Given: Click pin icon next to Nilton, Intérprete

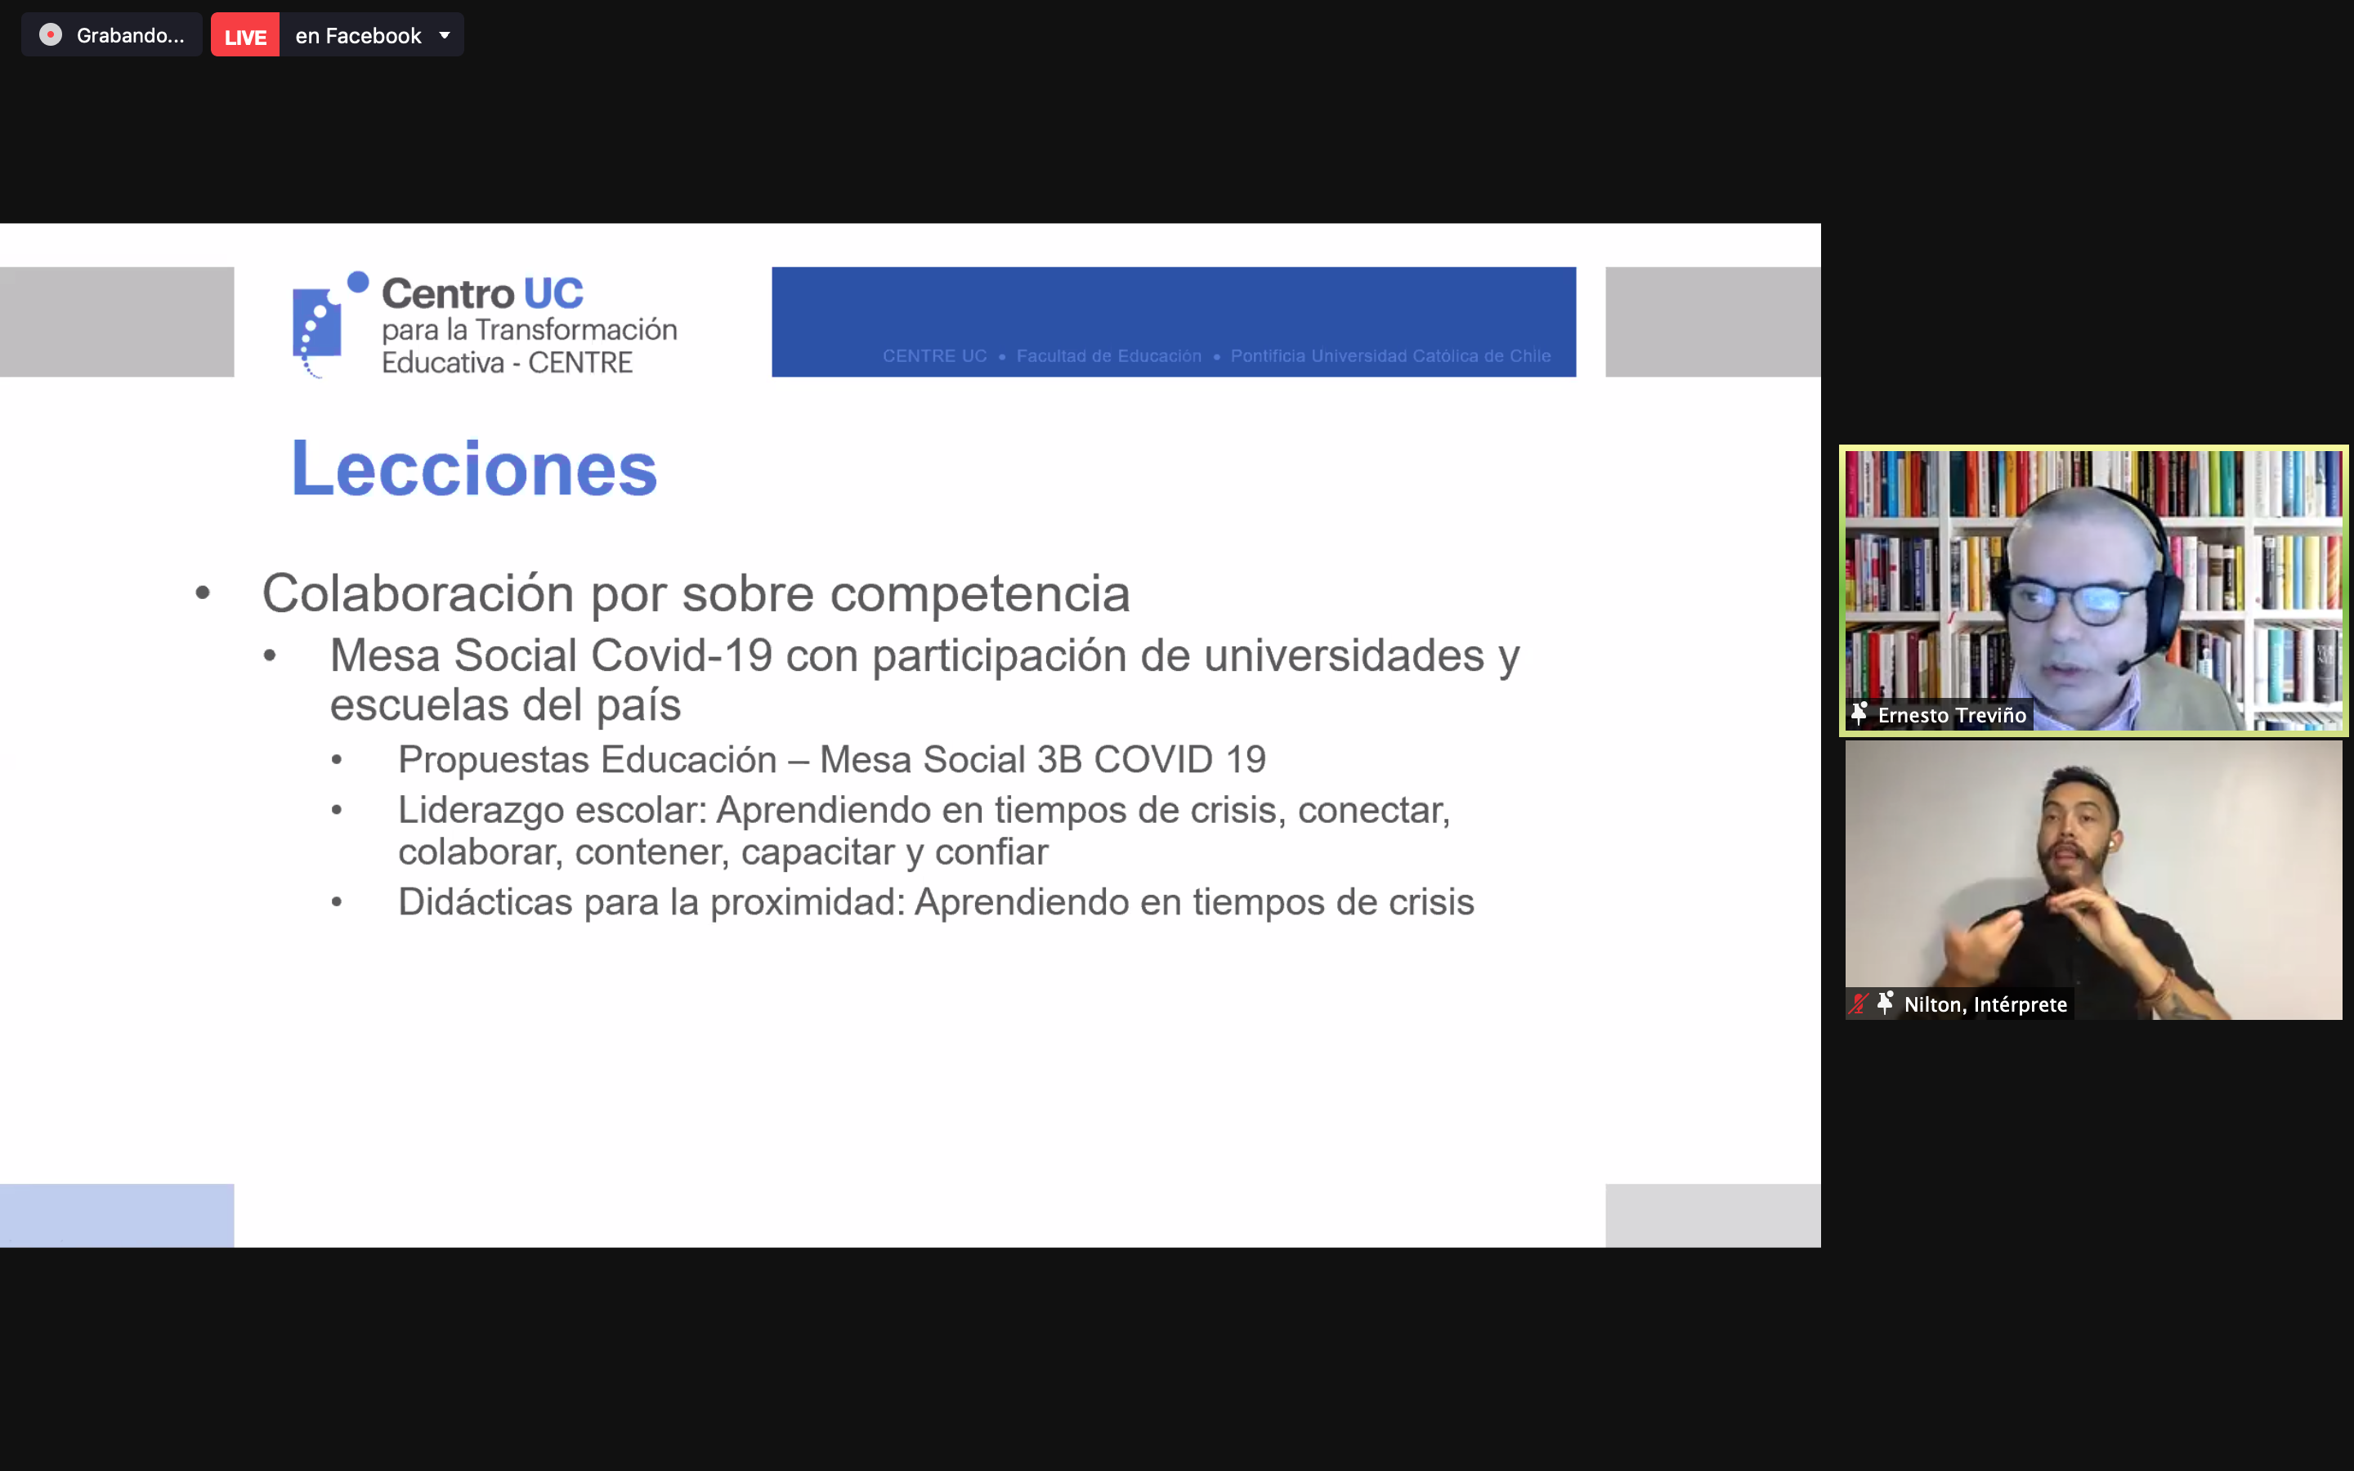Looking at the screenshot, I should [1885, 1003].
